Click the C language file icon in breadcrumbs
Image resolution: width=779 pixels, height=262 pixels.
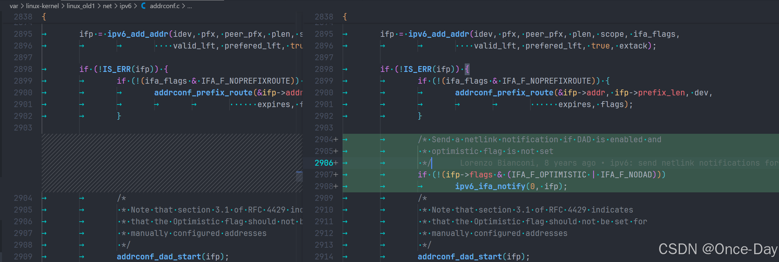(143, 6)
